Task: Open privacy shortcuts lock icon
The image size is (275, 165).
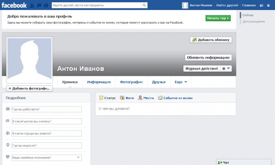Action: 261,5
